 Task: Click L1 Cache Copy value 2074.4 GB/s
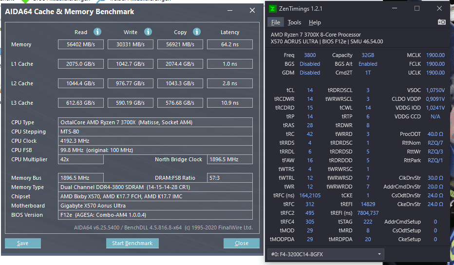(x=180, y=64)
